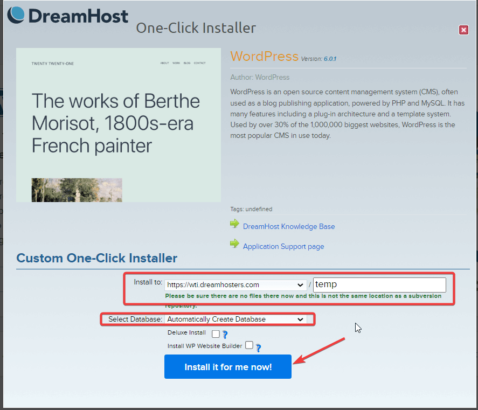Enable the Deluxe Install checkbox

(x=216, y=333)
